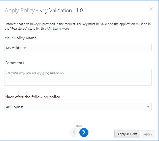The height and width of the screenshot is (141, 159).
Task: Focus the Key Validation policy name field
Action: [x=78, y=48]
